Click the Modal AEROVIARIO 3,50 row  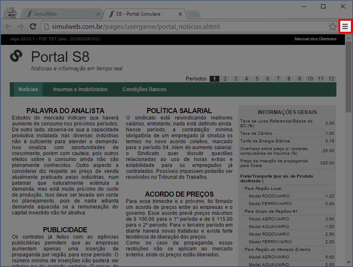pos(287,219)
